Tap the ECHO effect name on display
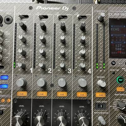 (115, 29)
